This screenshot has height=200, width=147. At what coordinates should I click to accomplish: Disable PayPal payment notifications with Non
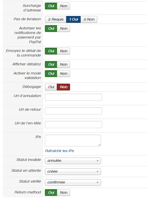(x=64, y=29)
